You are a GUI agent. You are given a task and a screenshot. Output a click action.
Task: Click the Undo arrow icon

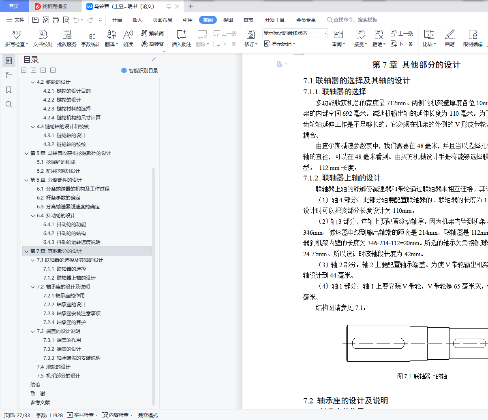pyautogui.click(x=76, y=20)
